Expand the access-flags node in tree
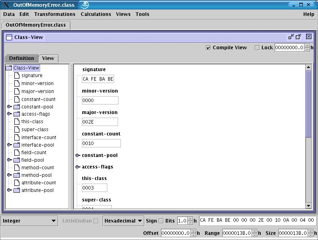 click(9, 114)
